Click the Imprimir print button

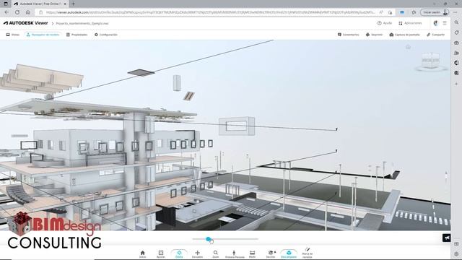click(x=374, y=35)
